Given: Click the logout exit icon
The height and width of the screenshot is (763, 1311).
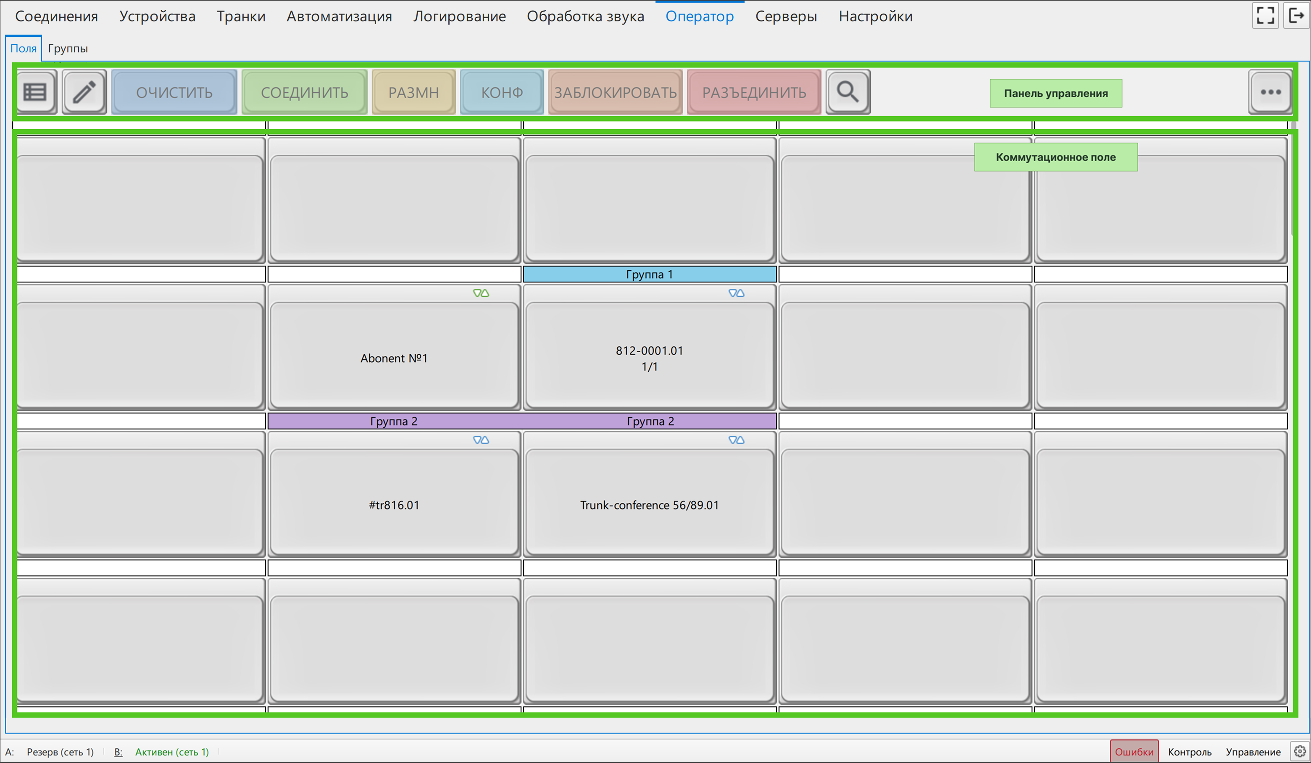Looking at the screenshot, I should tap(1297, 15).
